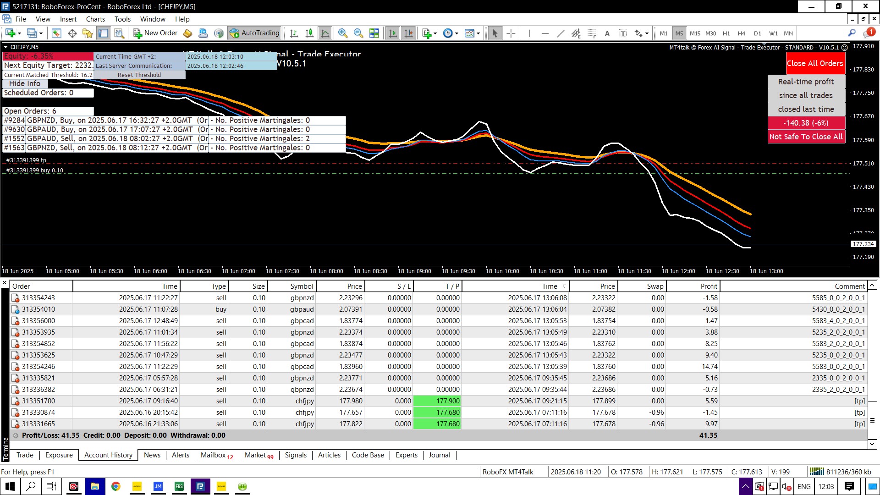Viewport: 880px width, 495px height.
Task: Open the new chart dropdown arrow
Action: click(x=19, y=33)
